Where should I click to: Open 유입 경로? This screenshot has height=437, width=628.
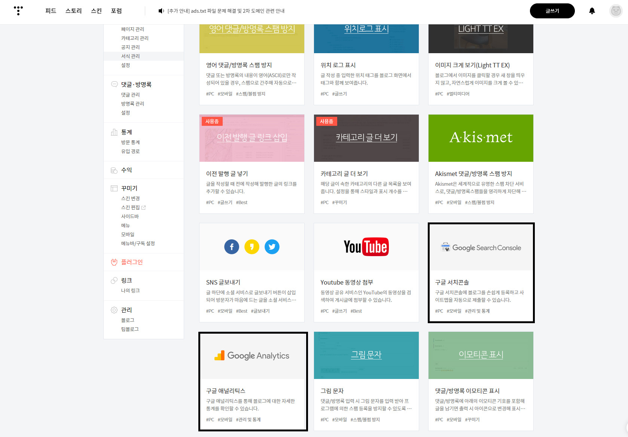pos(130,151)
